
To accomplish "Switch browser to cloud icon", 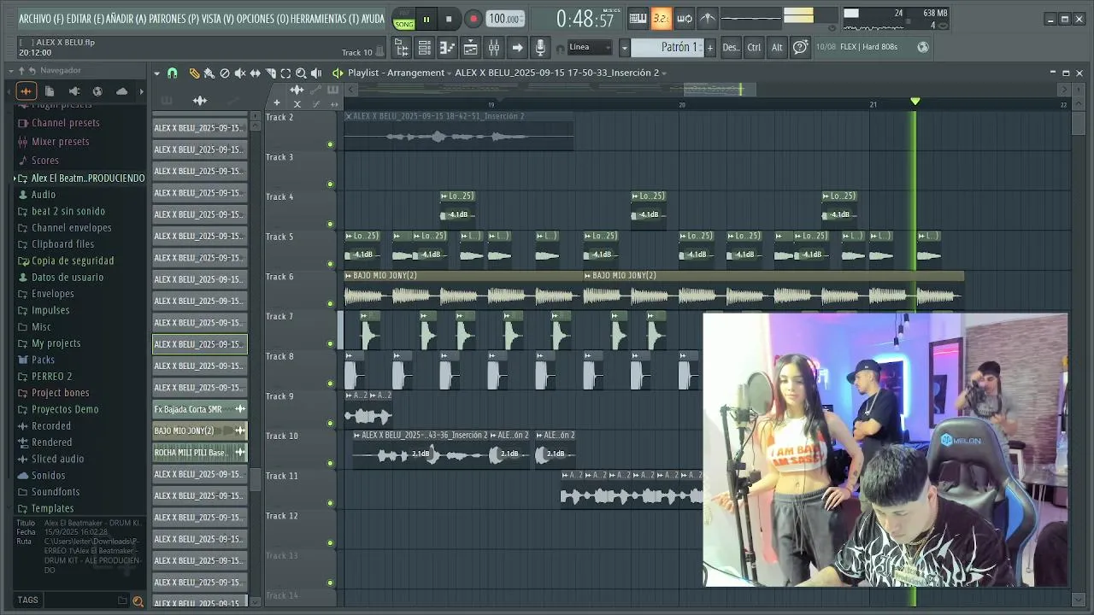I will [121, 91].
